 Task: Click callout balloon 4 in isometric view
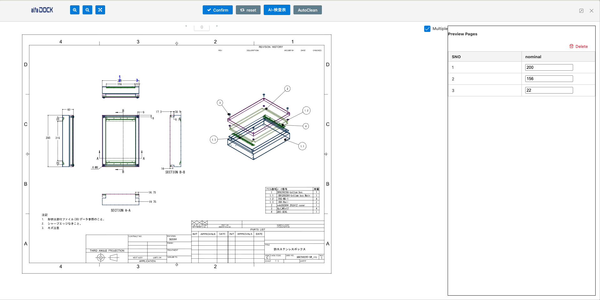click(x=306, y=126)
